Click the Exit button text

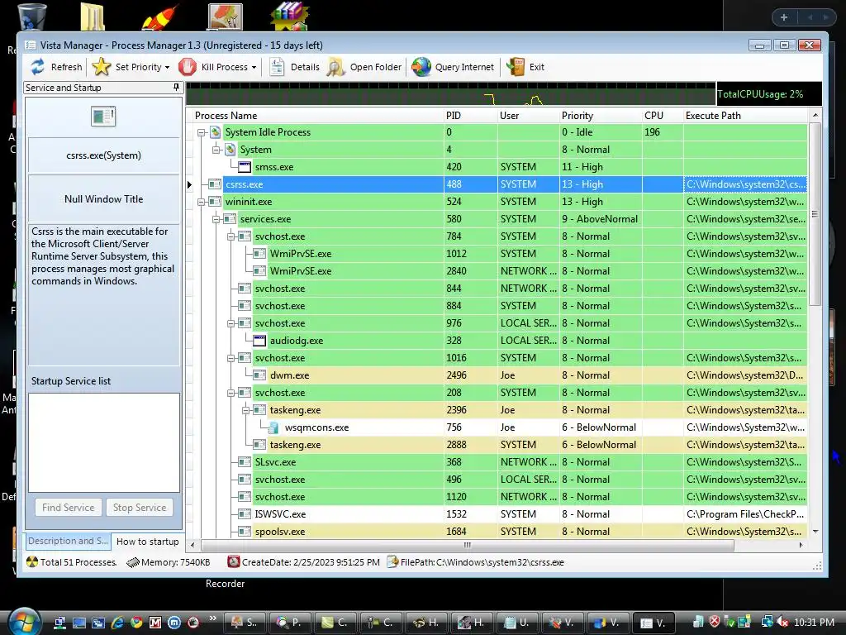click(536, 67)
